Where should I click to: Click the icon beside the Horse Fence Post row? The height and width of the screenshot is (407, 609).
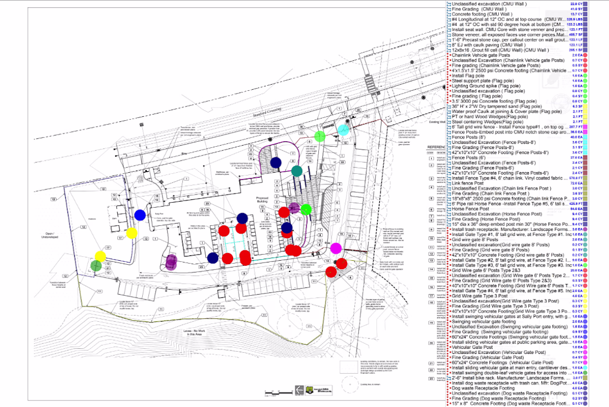coord(450,209)
